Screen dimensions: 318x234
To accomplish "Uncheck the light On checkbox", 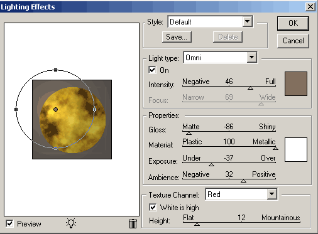I will [x=152, y=70].
